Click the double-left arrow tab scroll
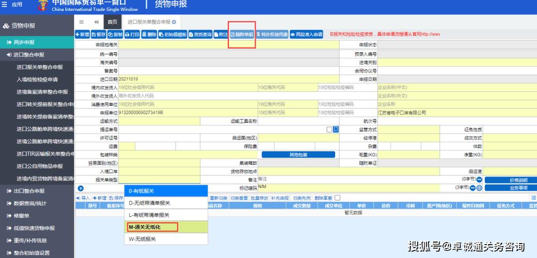 (x=96, y=22)
